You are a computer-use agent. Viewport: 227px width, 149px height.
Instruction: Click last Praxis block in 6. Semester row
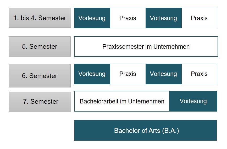click(x=199, y=74)
